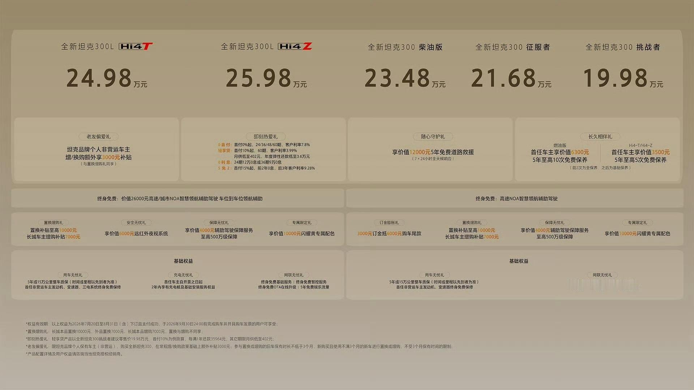Select the 24.98万元 price
Screen dimensions: 694x390
[107, 78]
